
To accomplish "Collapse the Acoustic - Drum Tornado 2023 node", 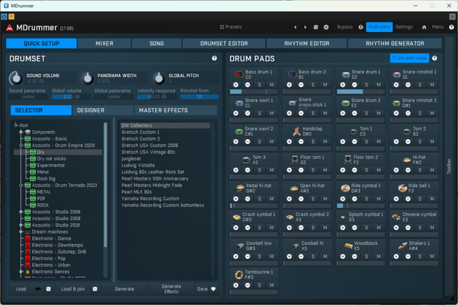I will coord(21,185).
